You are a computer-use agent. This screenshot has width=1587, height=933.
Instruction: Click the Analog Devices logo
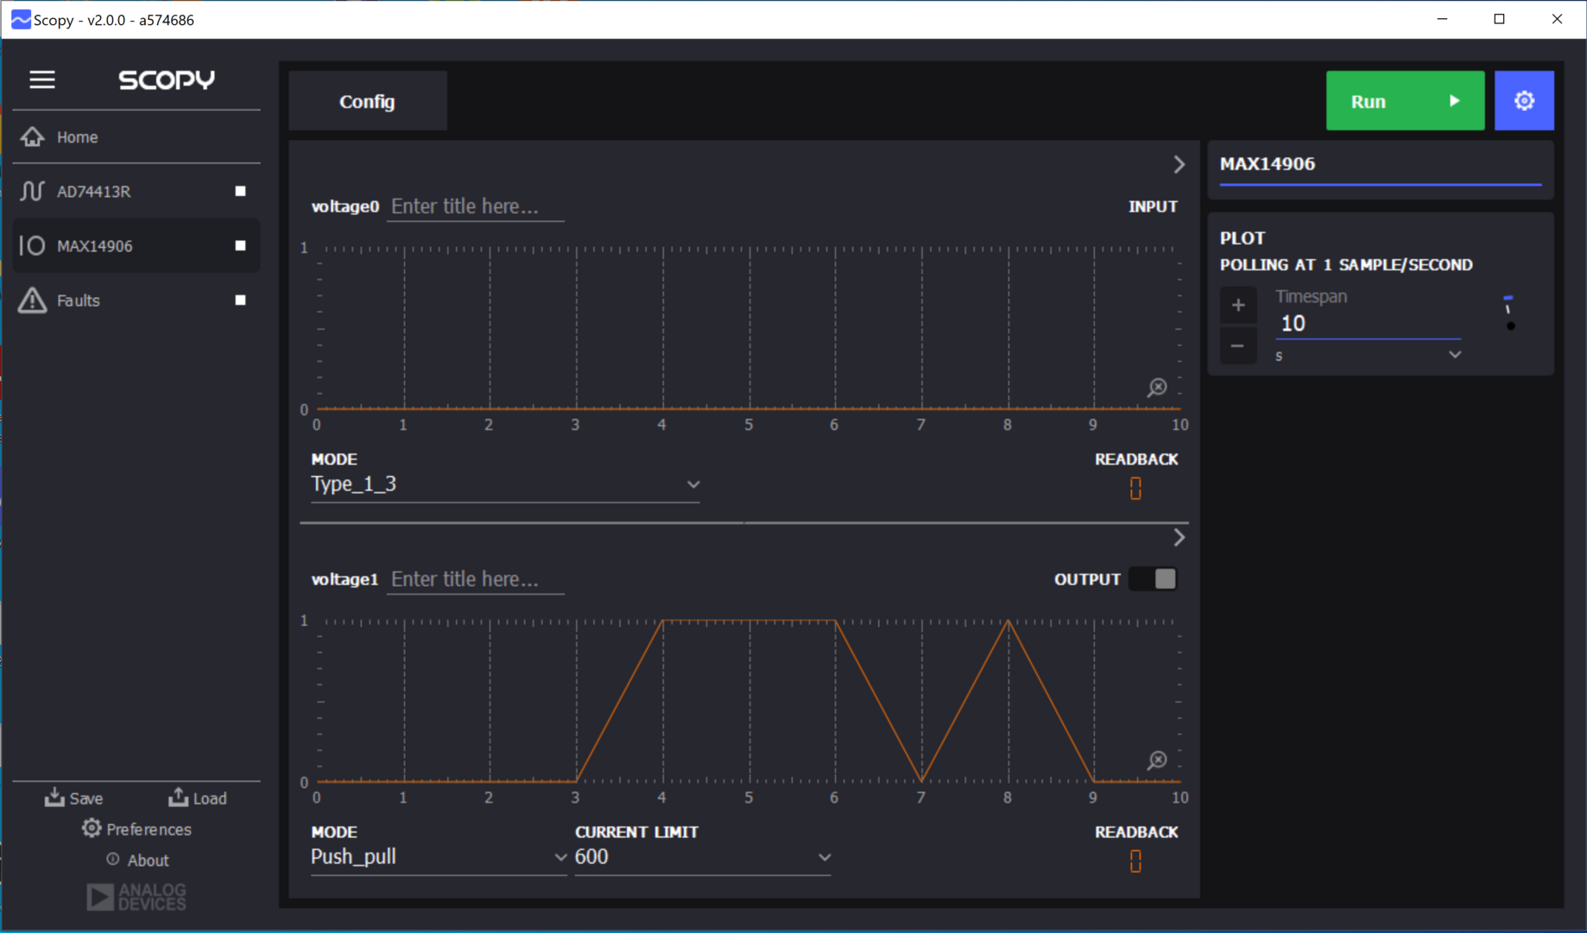tap(136, 897)
